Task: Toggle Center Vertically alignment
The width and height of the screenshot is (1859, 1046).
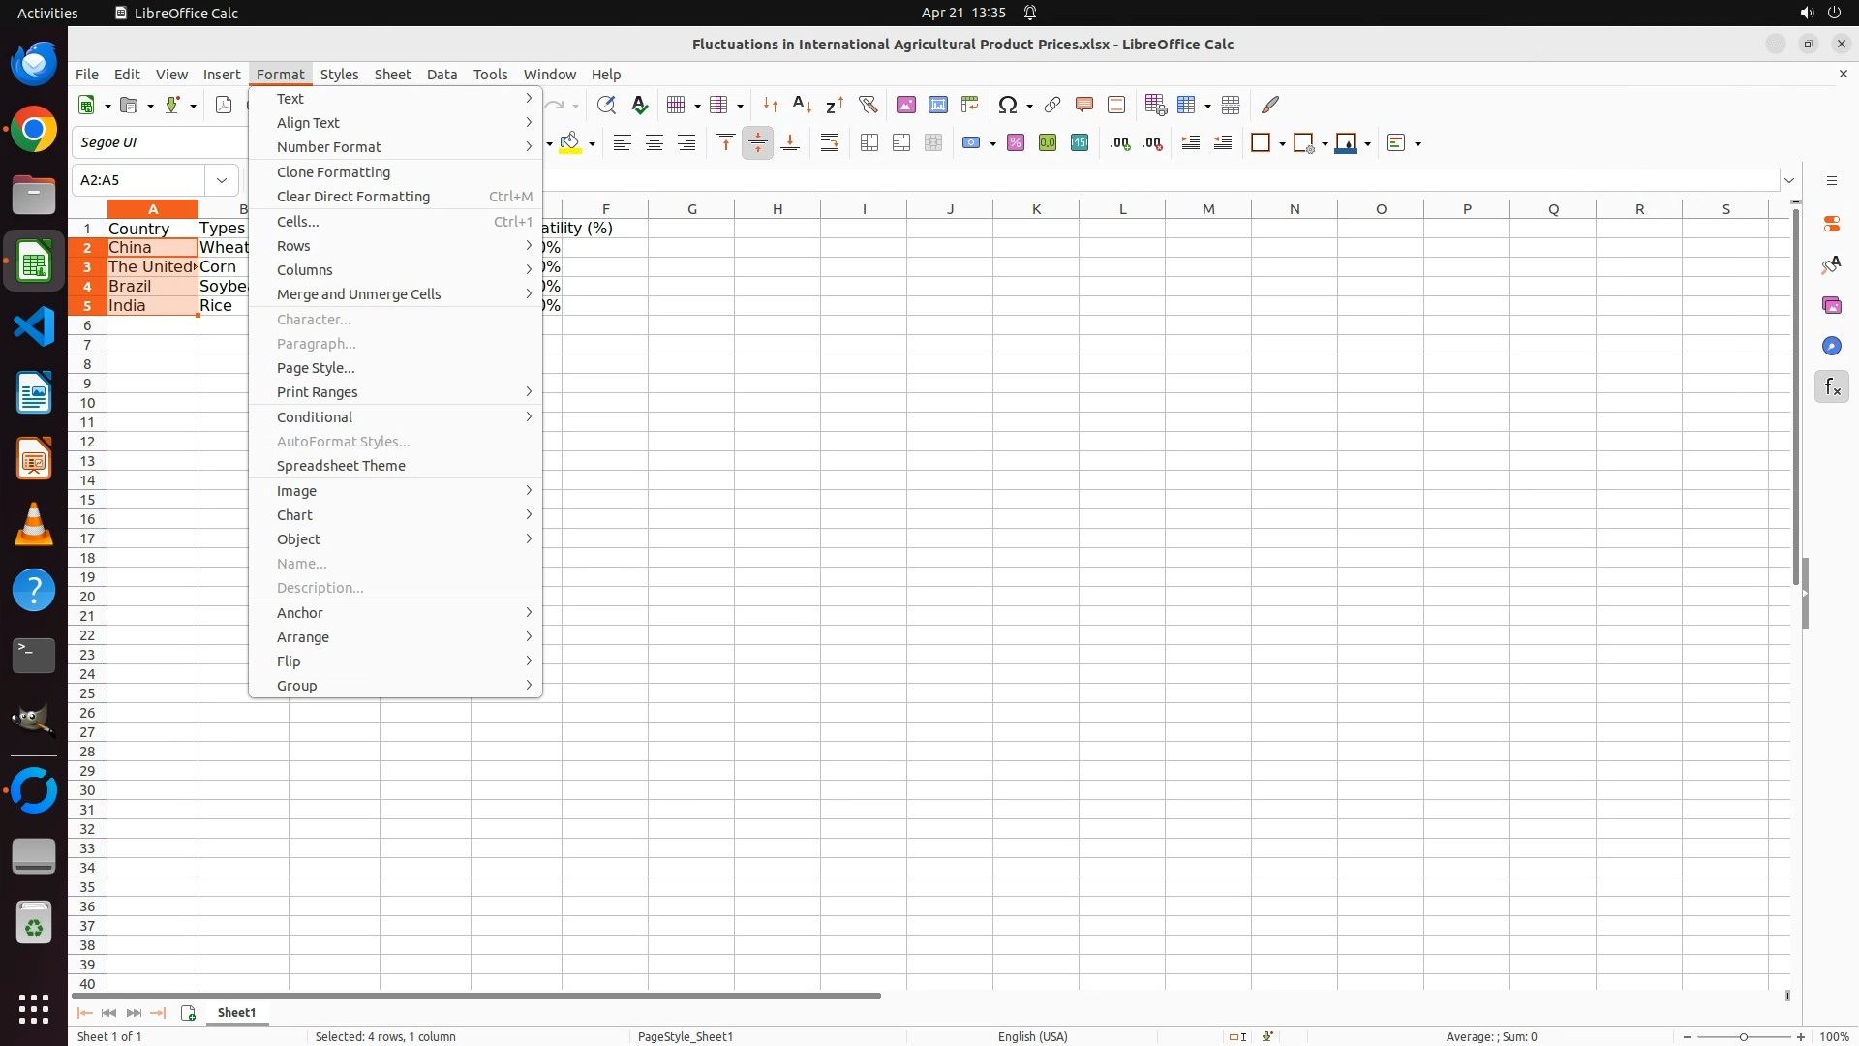Action: [757, 143]
